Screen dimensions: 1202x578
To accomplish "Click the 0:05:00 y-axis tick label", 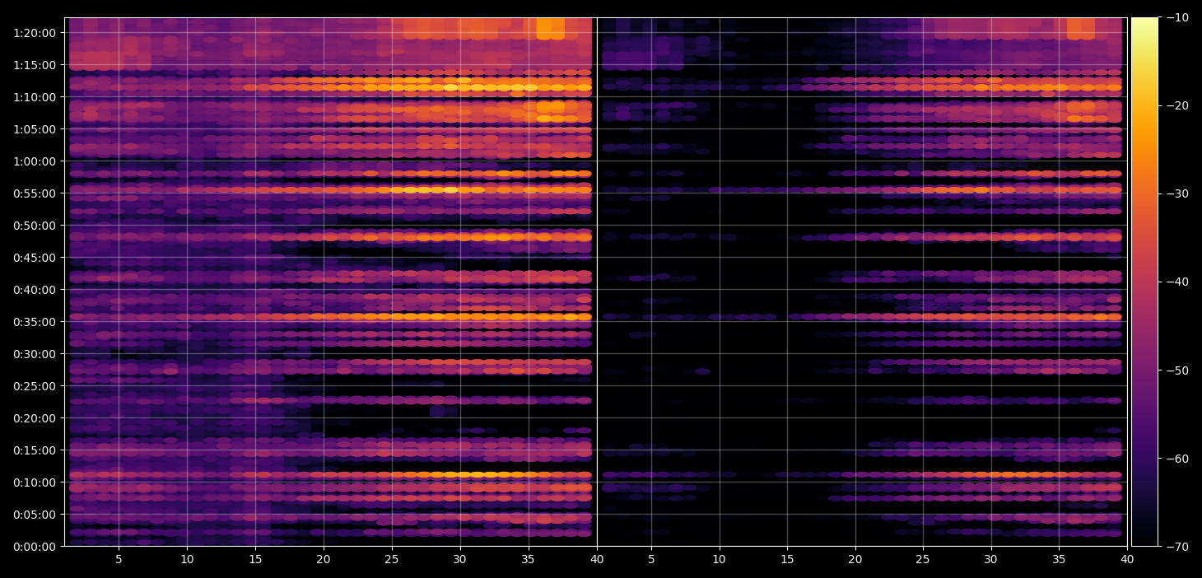I will (35, 515).
